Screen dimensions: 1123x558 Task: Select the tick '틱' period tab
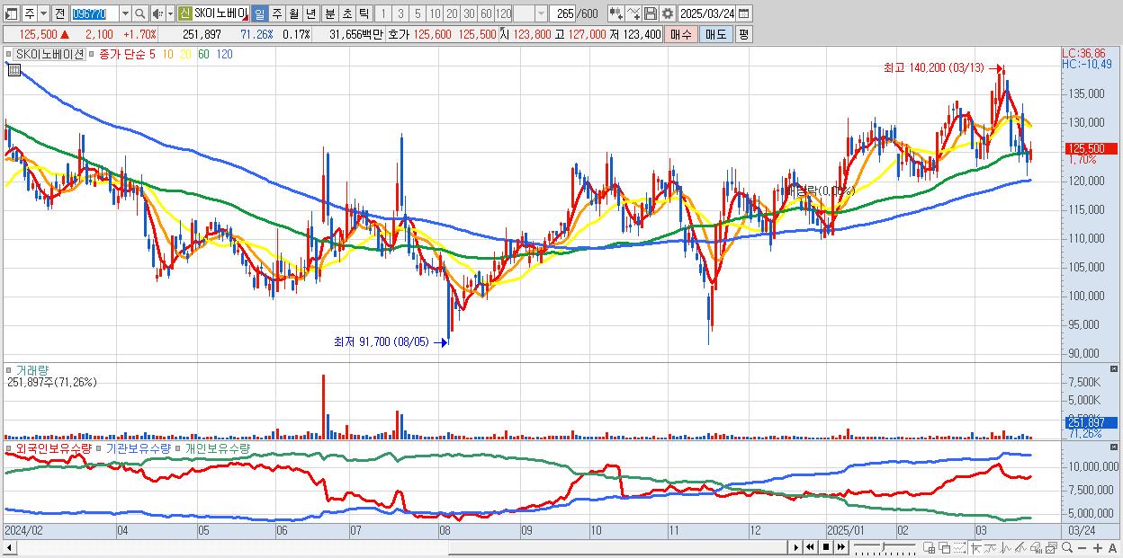[x=364, y=13]
